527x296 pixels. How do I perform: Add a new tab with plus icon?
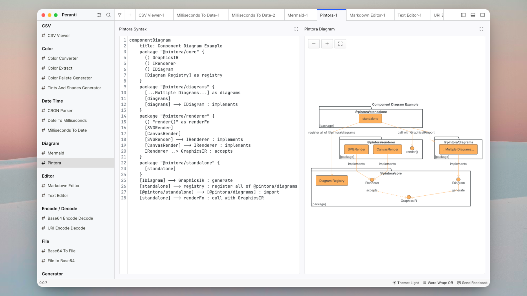click(130, 15)
